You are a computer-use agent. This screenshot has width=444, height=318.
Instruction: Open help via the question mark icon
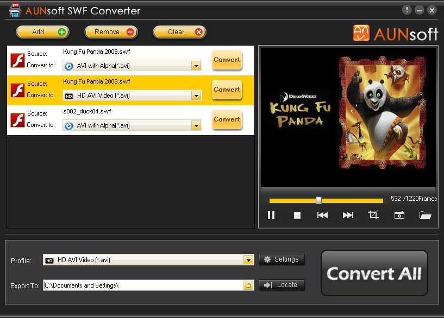pos(407,10)
